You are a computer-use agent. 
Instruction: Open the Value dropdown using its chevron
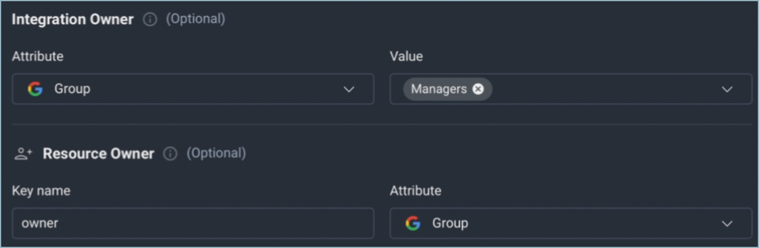(x=727, y=89)
